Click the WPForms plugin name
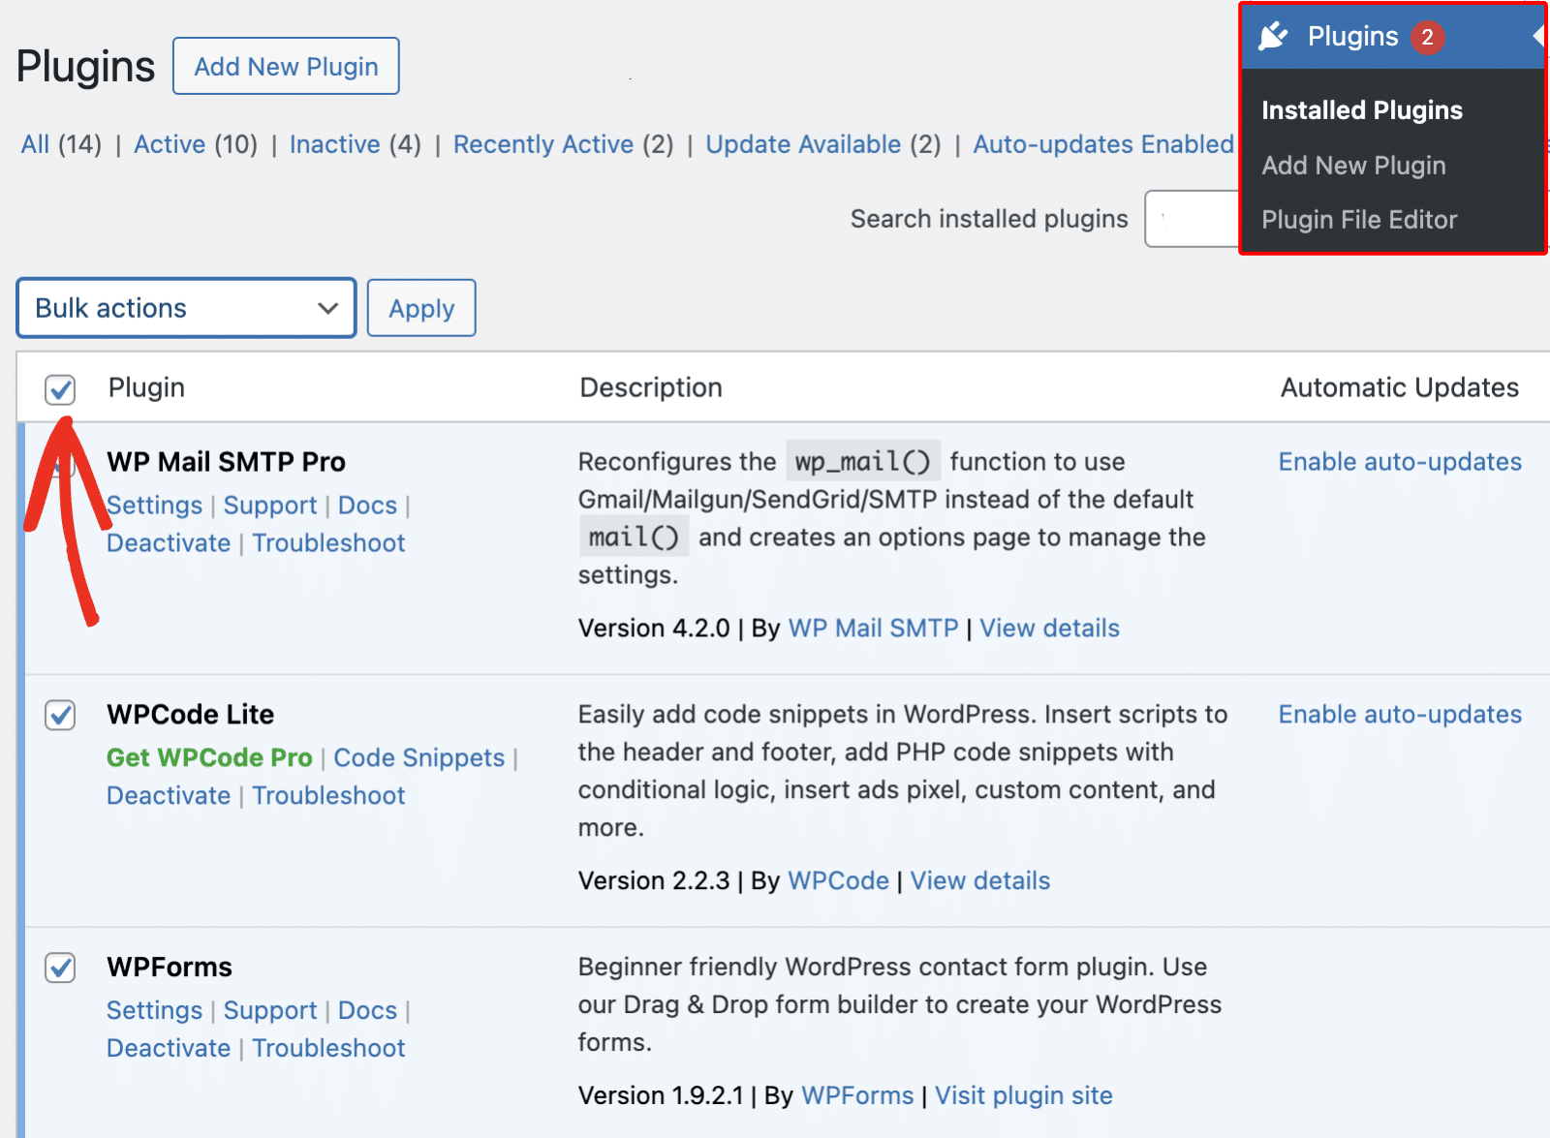 coord(170,968)
